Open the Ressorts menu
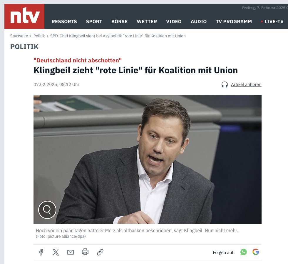This screenshot has height=264, width=288. click(x=64, y=21)
